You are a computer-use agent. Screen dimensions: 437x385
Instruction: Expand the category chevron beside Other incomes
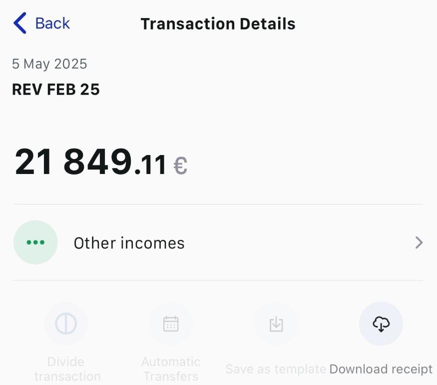click(419, 243)
